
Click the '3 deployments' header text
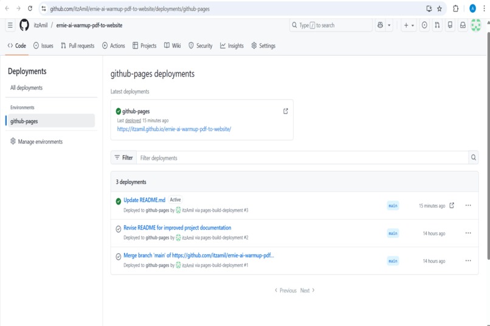pyautogui.click(x=131, y=182)
